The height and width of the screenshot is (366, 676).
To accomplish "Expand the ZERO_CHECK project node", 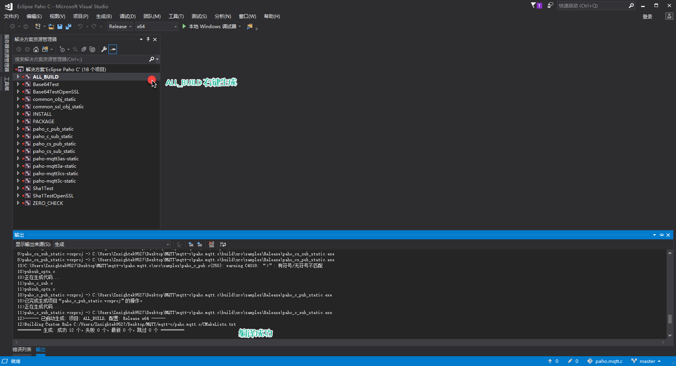I will tap(18, 203).
